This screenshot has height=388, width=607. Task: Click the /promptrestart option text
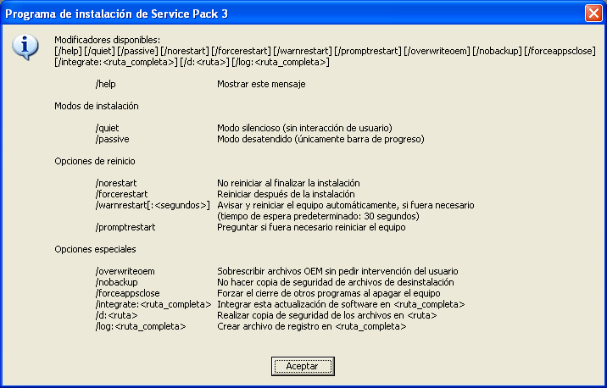click(125, 227)
